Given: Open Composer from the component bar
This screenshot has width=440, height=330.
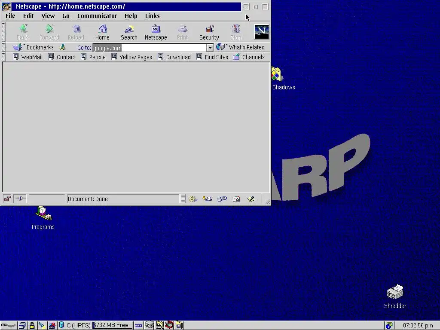Looking at the screenshot, I should pos(251,199).
